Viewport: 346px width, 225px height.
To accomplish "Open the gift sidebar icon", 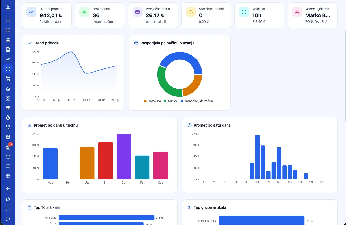I will tap(8, 137).
